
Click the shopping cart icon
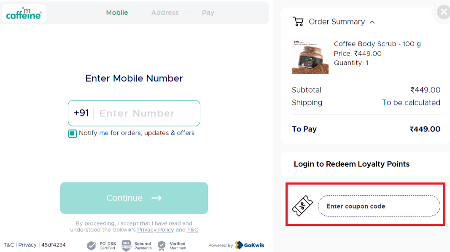tap(298, 21)
